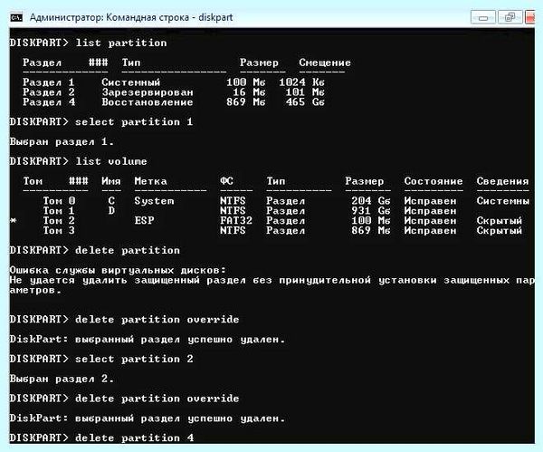Restore down the command prompt window
The width and height of the screenshot is (543, 452).
(x=510, y=17)
